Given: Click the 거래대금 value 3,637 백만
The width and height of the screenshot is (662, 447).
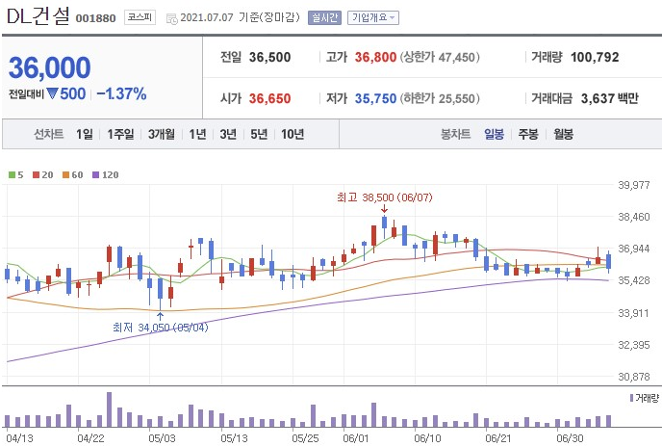Looking at the screenshot, I should click(610, 98).
